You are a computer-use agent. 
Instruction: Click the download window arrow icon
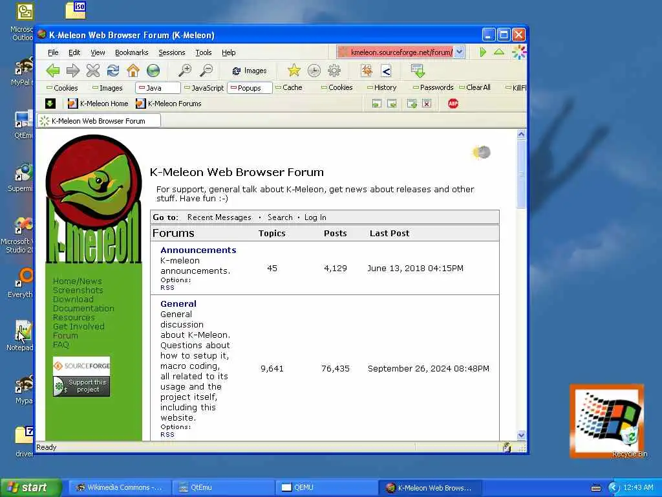[x=418, y=71]
